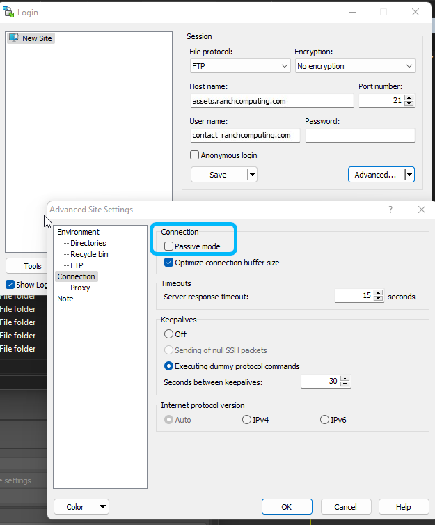
Task: Enable the Passive mode checkbox
Action: click(168, 246)
